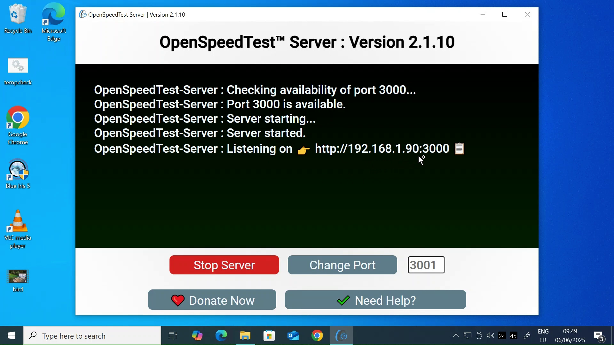The image size is (614, 345).
Task: Click the taskbar search box
Action: pos(92,336)
